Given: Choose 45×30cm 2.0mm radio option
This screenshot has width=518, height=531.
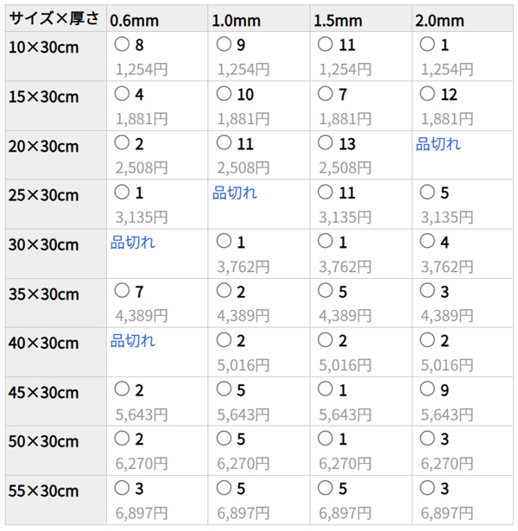Looking at the screenshot, I should pyautogui.click(x=426, y=390).
